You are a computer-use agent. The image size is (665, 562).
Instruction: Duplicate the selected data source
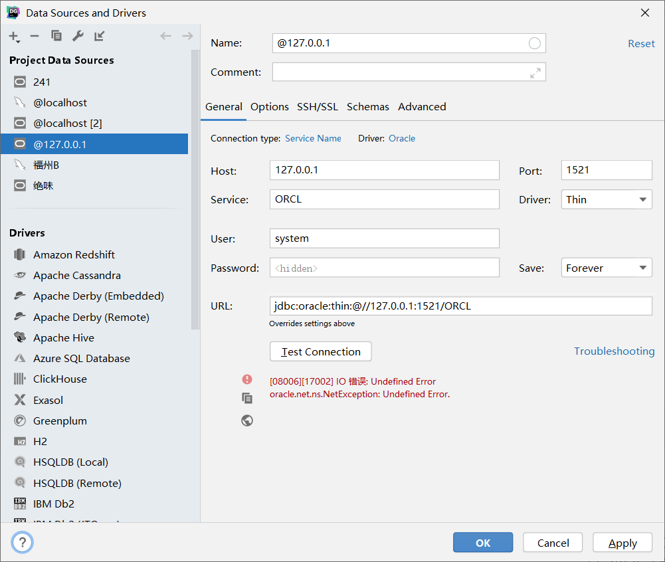56,36
